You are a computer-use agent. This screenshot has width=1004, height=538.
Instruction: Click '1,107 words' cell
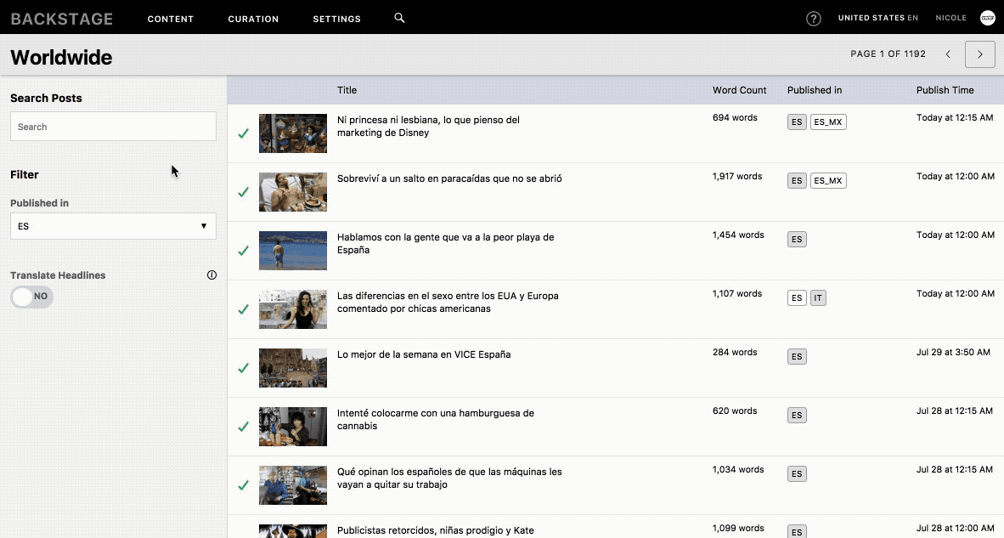(737, 294)
